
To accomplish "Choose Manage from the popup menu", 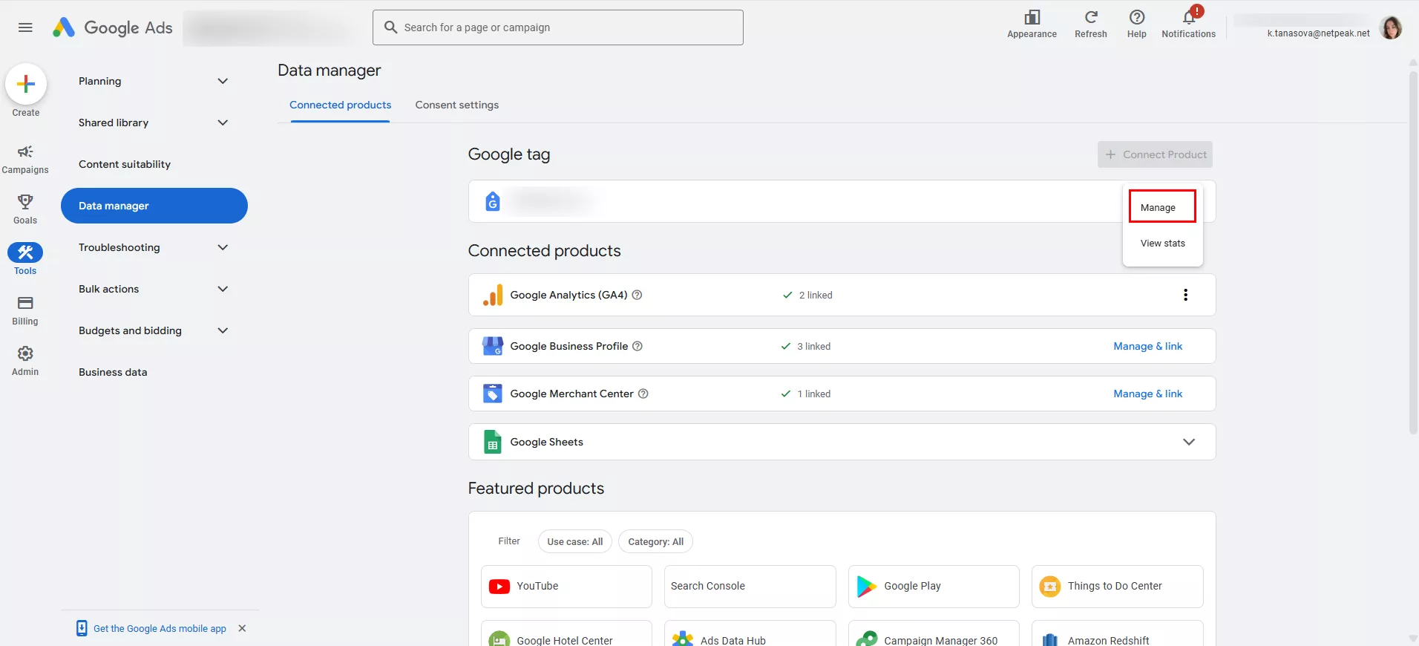I will coord(1162,206).
